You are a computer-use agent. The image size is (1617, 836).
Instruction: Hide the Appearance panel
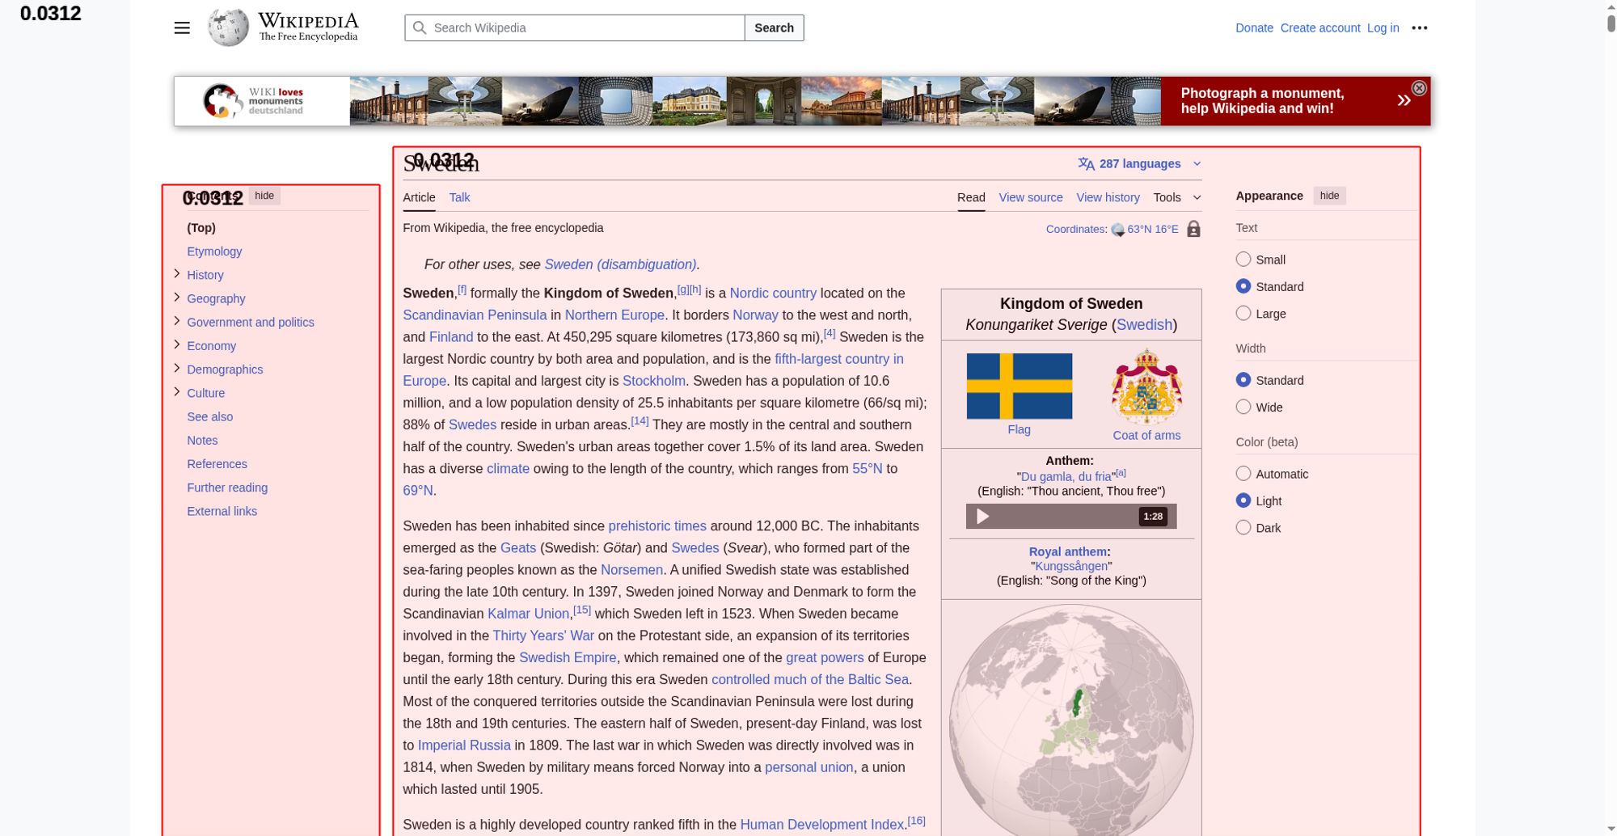coord(1329,196)
